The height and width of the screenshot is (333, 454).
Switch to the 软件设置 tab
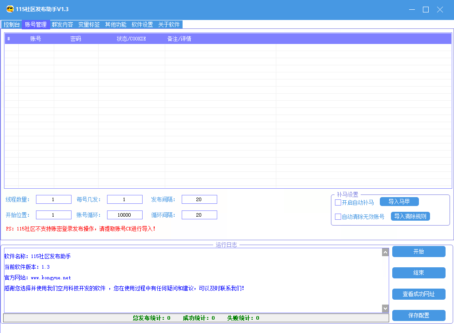142,24
